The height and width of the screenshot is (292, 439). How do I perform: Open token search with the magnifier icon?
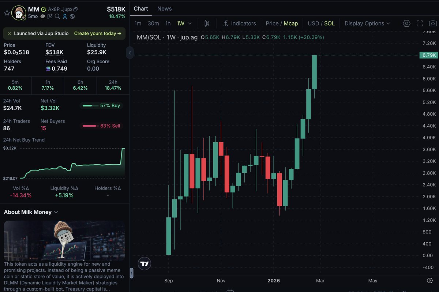pyautogui.click(x=57, y=16)
